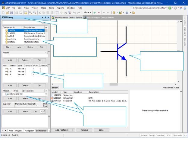Screen dimensions: 188x150
Task: Click the Add Footprint button
Action: (x=62, y=130)
